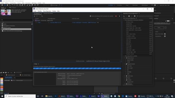Toggle the Interpolation checkbox in right panel

(x=165, y=36)
